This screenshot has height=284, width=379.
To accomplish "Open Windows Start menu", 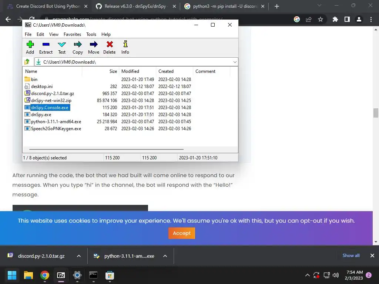I will click(12, 275).
